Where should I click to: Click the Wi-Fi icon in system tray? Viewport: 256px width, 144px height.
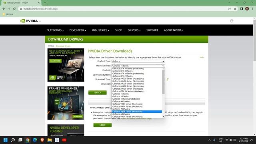227,140
